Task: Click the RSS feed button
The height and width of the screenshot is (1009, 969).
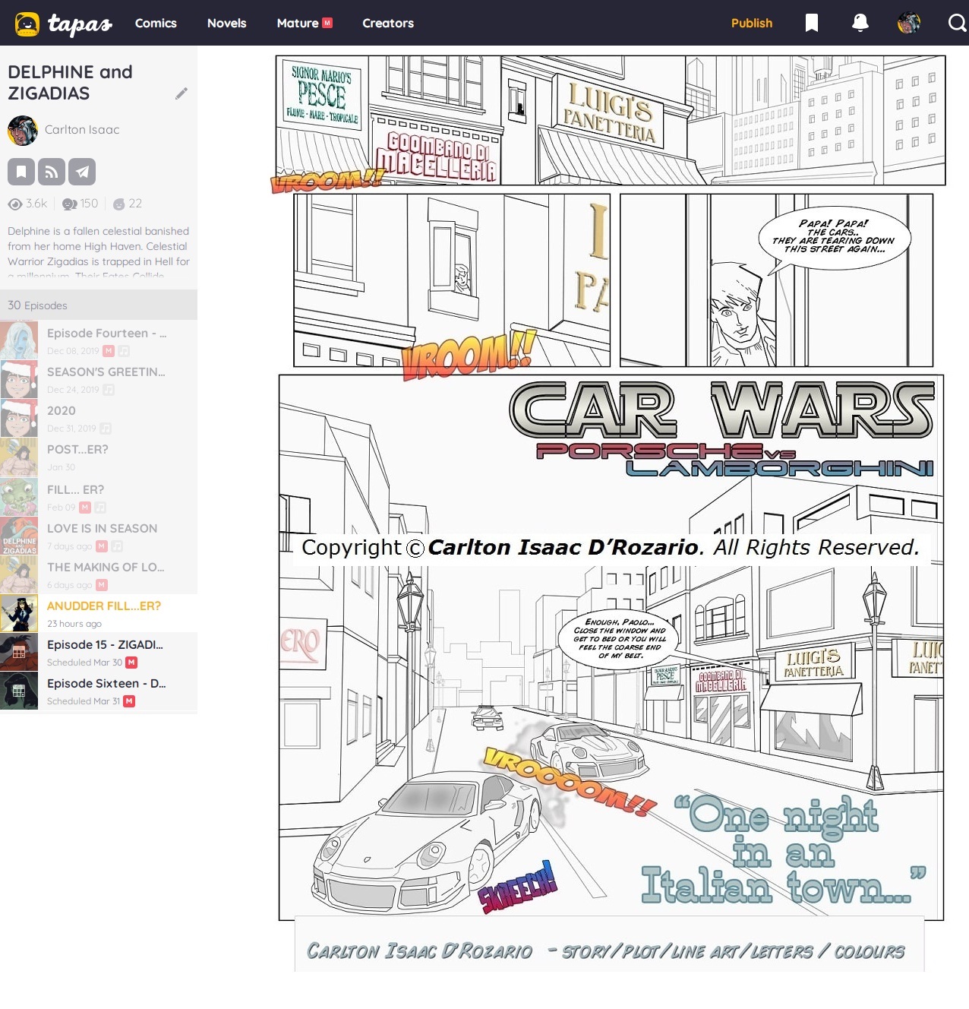Action: (x=52, y=172)
